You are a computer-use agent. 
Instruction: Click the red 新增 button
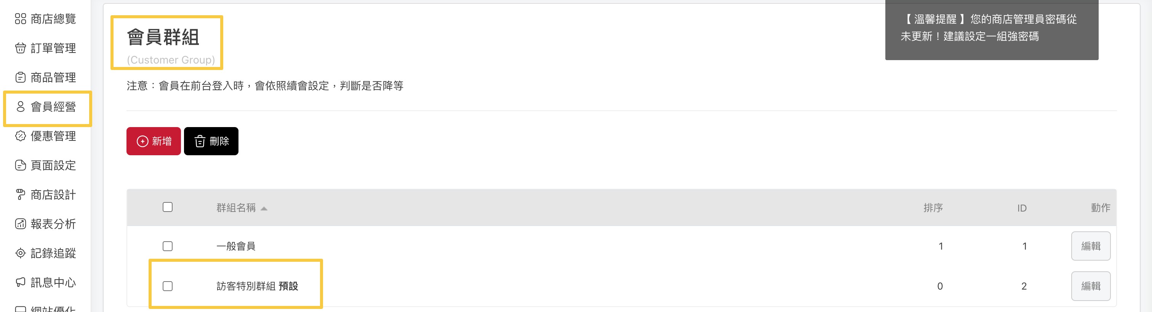tap(154, 142)
